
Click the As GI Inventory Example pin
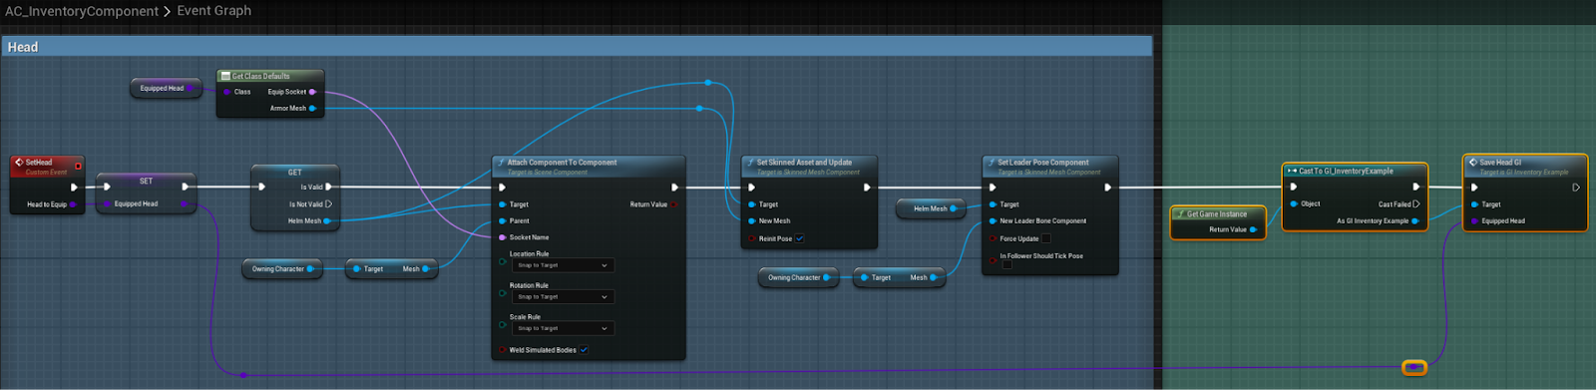1415,220
